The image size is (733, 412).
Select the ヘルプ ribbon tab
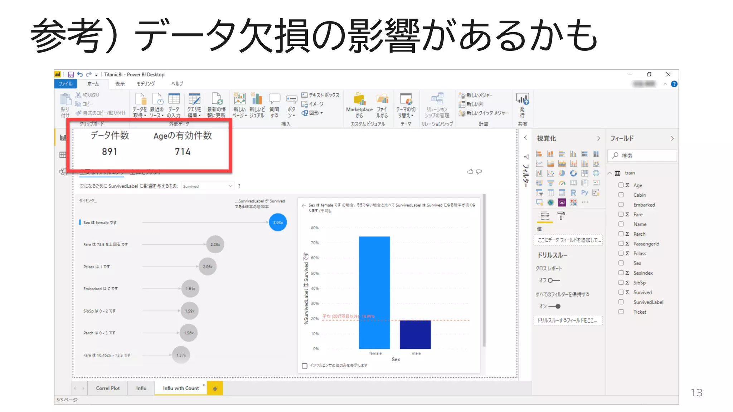[x=177, y=84]
